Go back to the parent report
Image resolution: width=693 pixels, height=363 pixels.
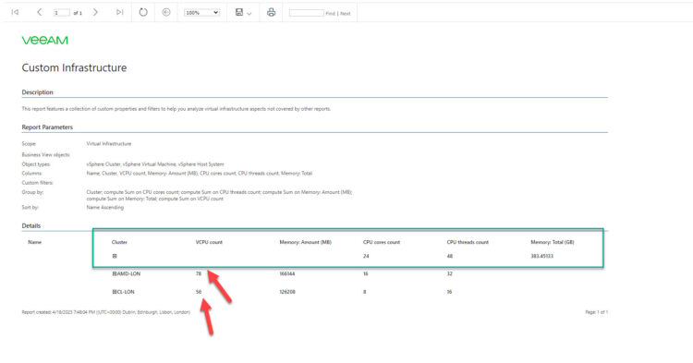166,12
